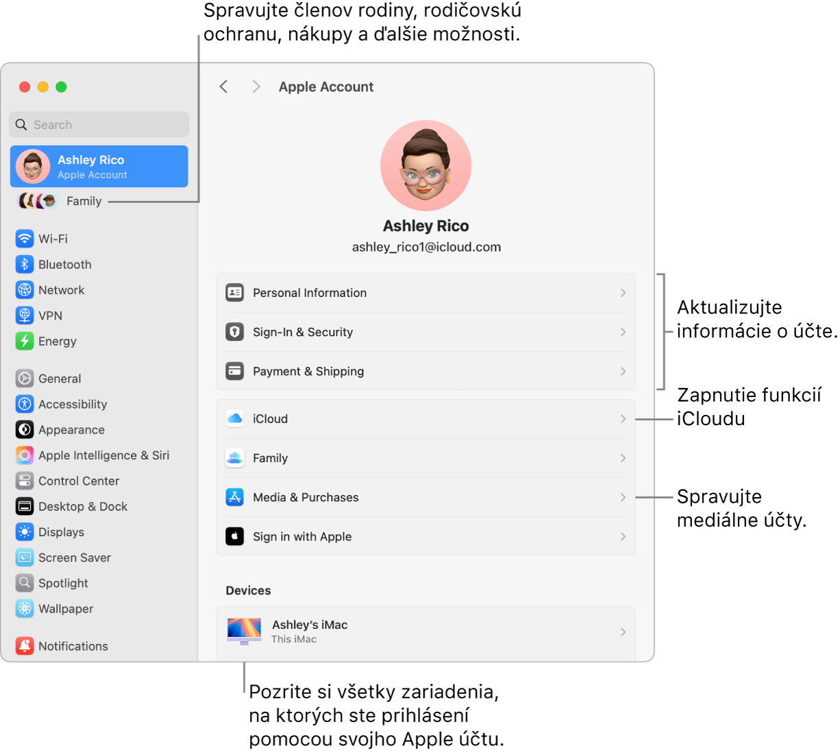Expand Media & Purchases settings

425,497
